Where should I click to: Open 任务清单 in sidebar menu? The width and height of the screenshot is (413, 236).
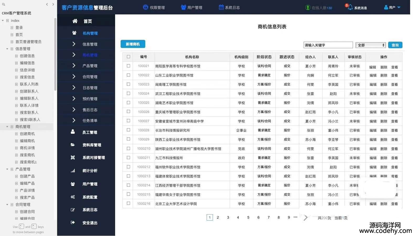point(90,121)
